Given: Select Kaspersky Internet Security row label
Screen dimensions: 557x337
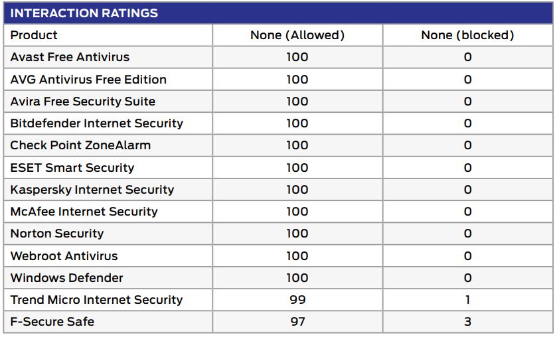Looking at the screenshot, I should click(92, 190).
